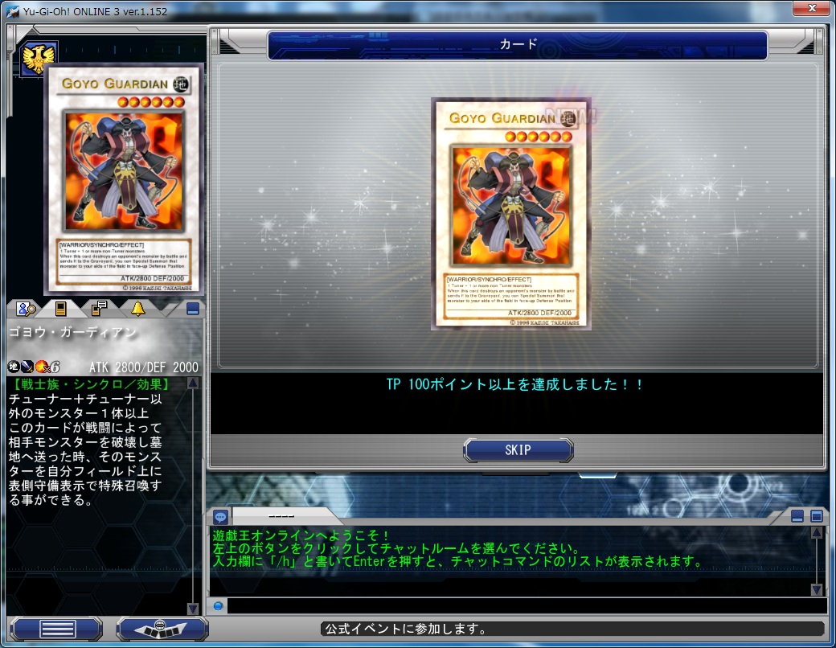Click the application icon in title bar
The height and width of the screenshot is (648, 836).
pos(13,11)
